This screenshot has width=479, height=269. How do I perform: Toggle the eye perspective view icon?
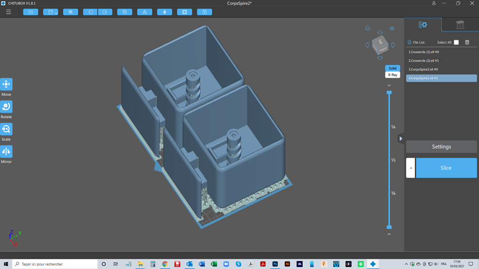[x=392, y=29]
